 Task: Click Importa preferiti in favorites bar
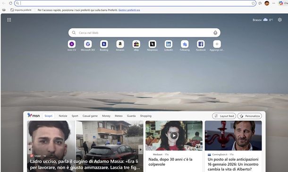21,10
